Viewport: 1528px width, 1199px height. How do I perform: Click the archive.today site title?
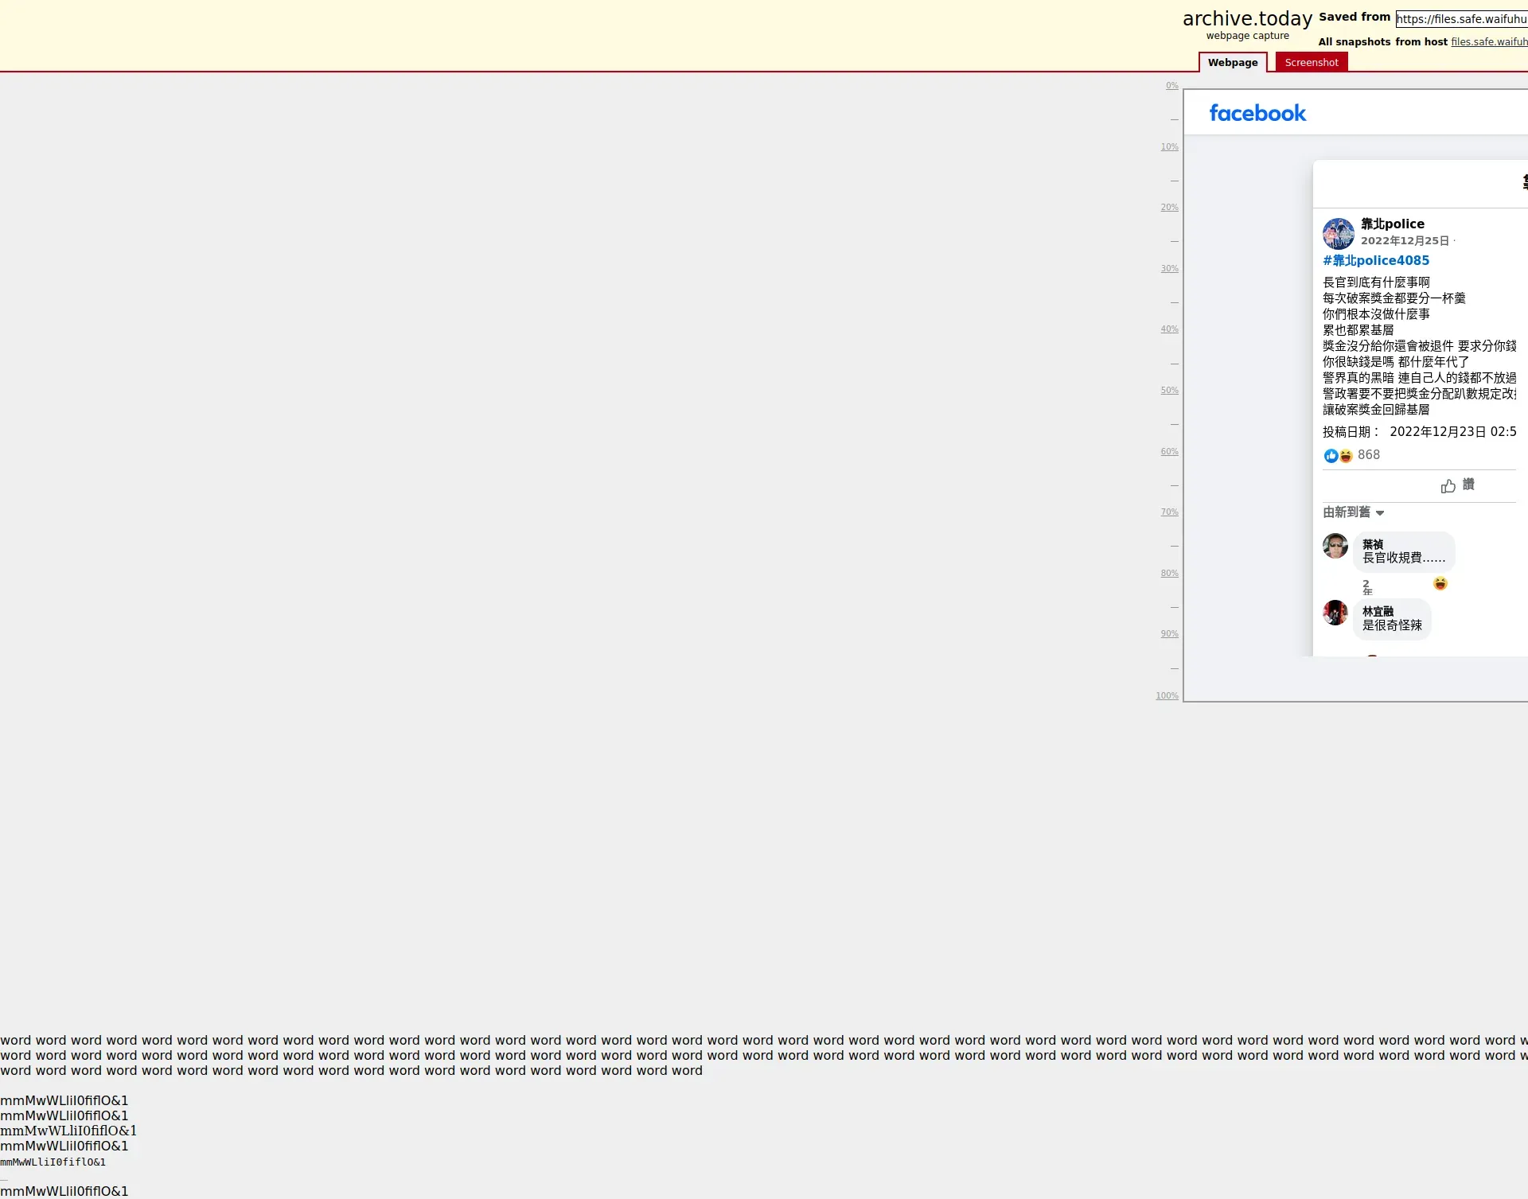[x=1246, y=19]
